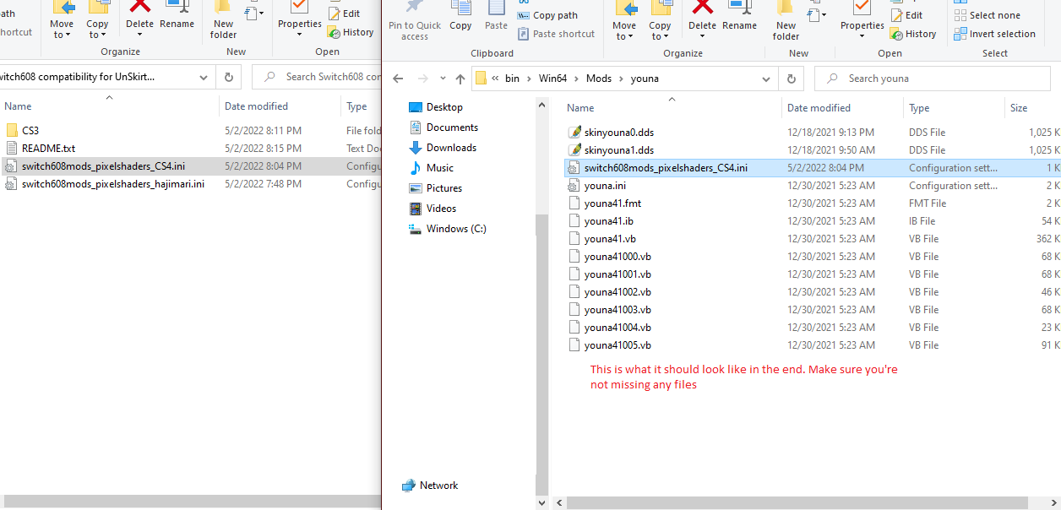Click the Copy clipboard button
The image size is (1061, 510).
click(x=460, y=17)
